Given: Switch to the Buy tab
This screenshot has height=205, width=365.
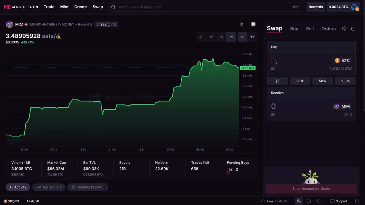Looking at the screenshot, I should point(294,29).
